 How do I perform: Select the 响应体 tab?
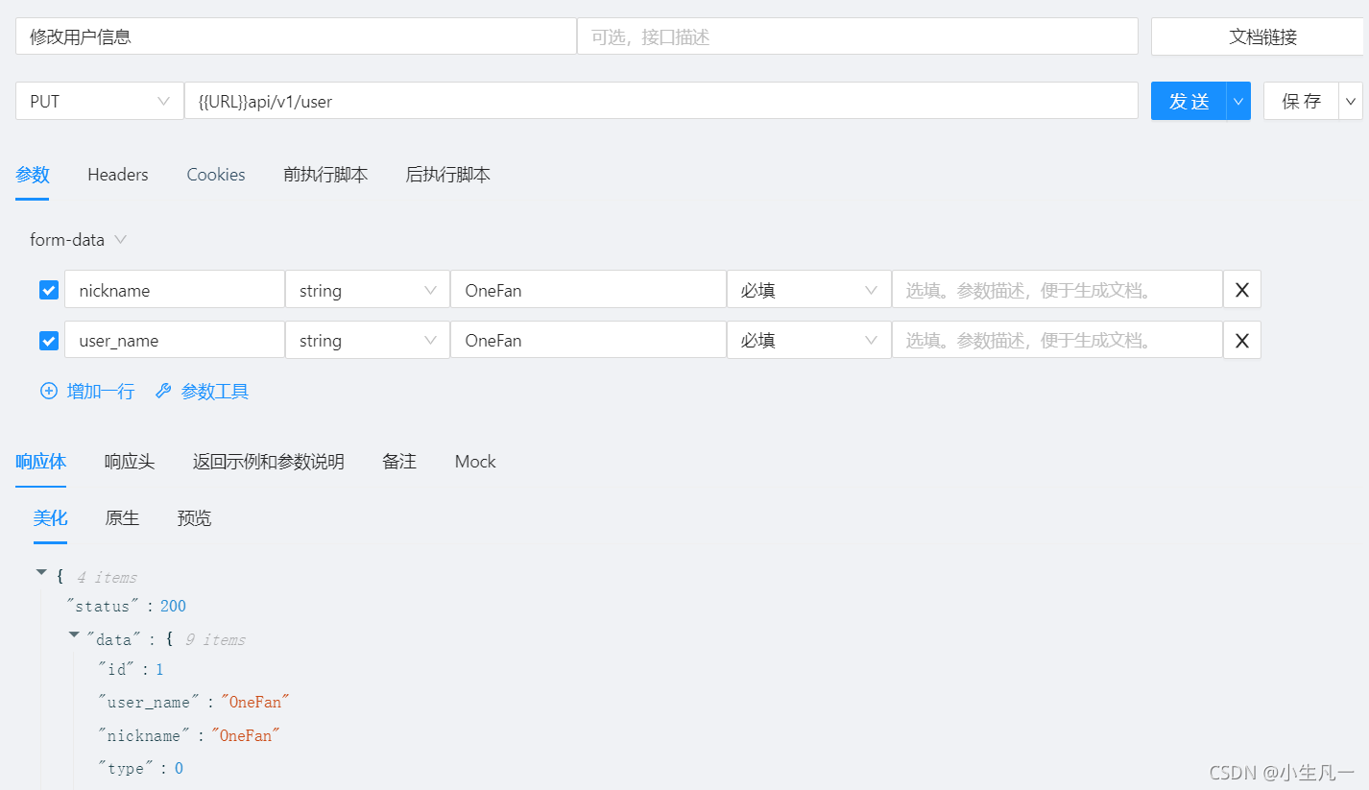[x=41, y=462]
